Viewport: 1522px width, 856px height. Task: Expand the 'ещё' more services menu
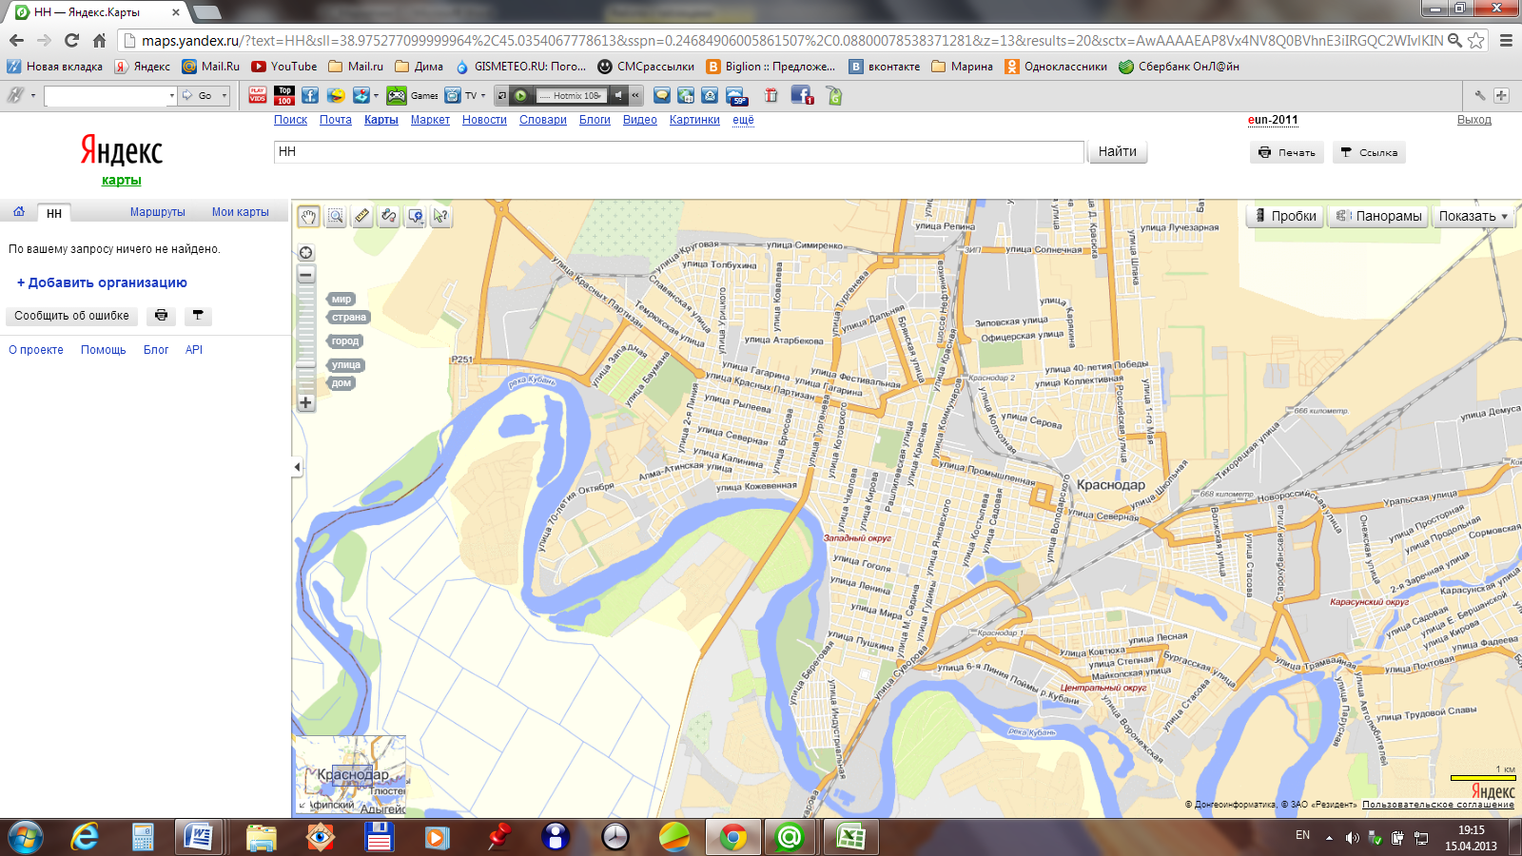pos(743,120)
